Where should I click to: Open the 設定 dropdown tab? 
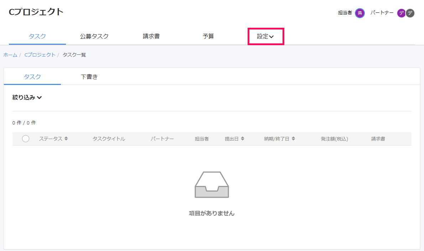click(x=265, y=36)
